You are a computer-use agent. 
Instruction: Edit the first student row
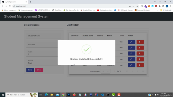tap(132, 42)
